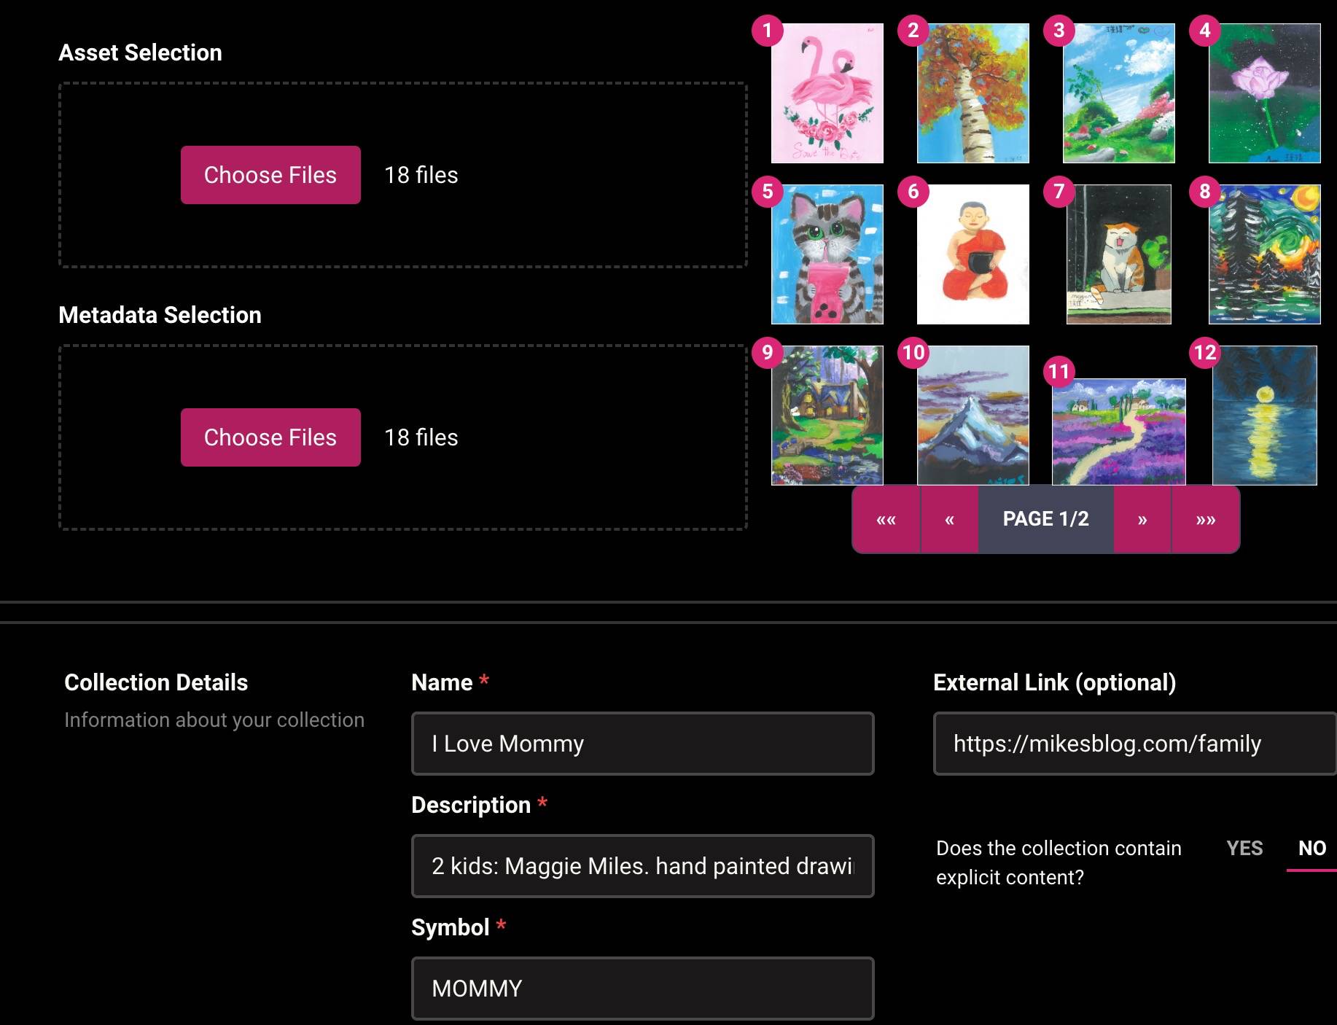Select the gray cat with pink drink
This screenshot has width=1337, height=1025.
[827, 254]
